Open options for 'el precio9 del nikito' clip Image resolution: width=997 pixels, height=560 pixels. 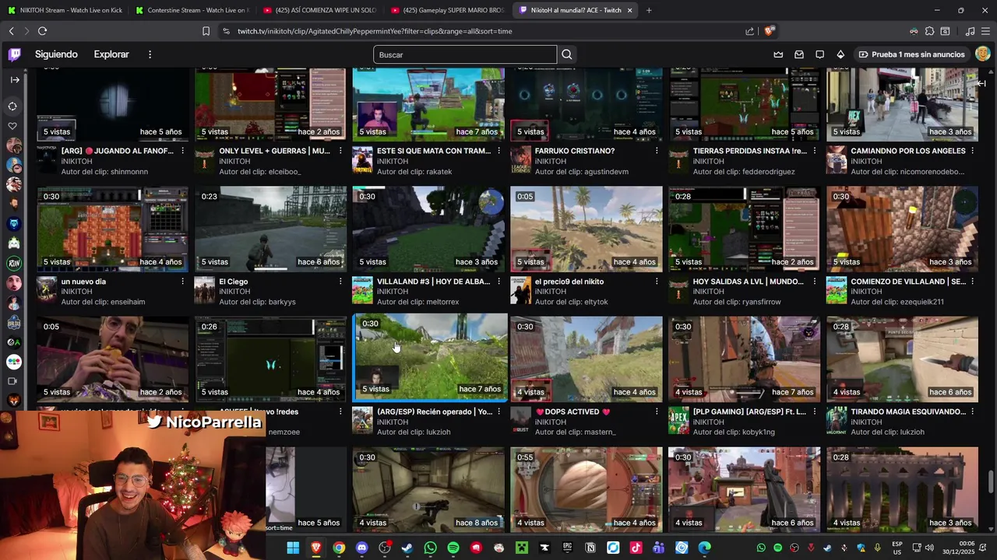click(657, 282)
